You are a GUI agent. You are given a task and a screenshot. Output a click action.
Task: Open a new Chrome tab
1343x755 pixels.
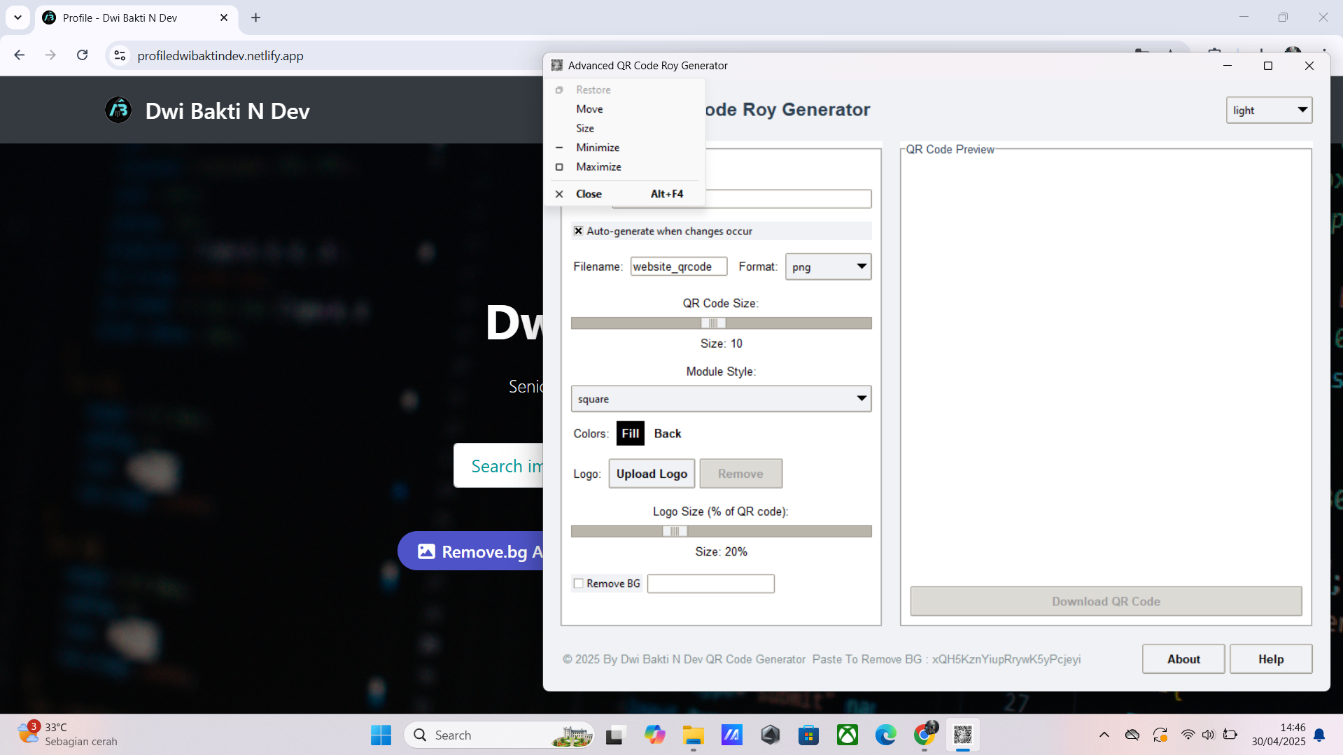(x=256, y=17)
